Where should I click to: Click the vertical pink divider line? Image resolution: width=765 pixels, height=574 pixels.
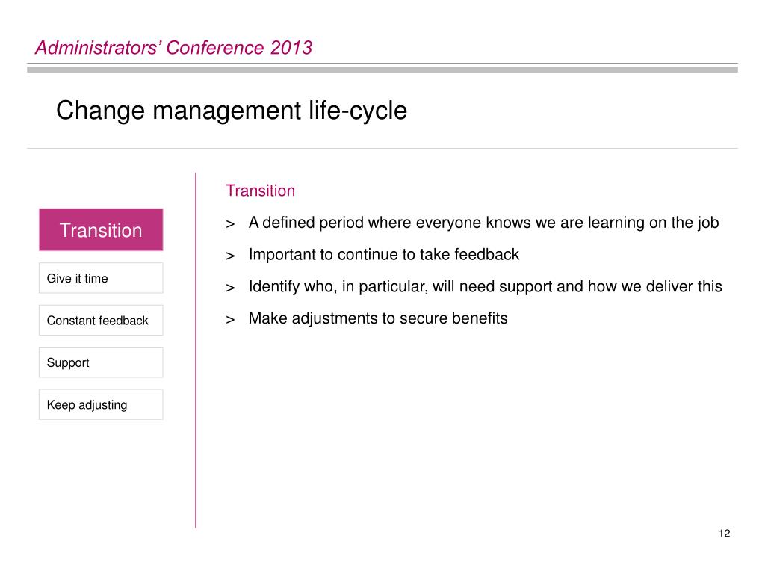click(196, 350)
